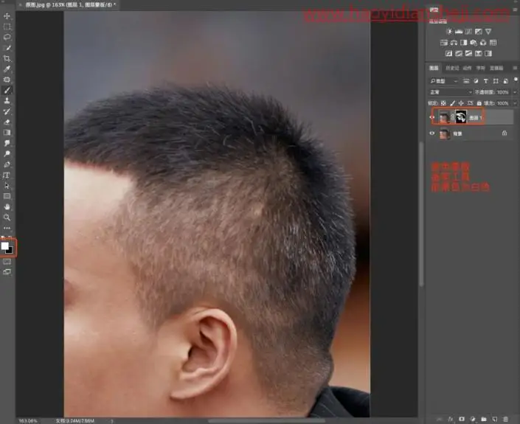Select the Rectangular Marquee tool
520x424 pixels.
click(x=7, y=27)
